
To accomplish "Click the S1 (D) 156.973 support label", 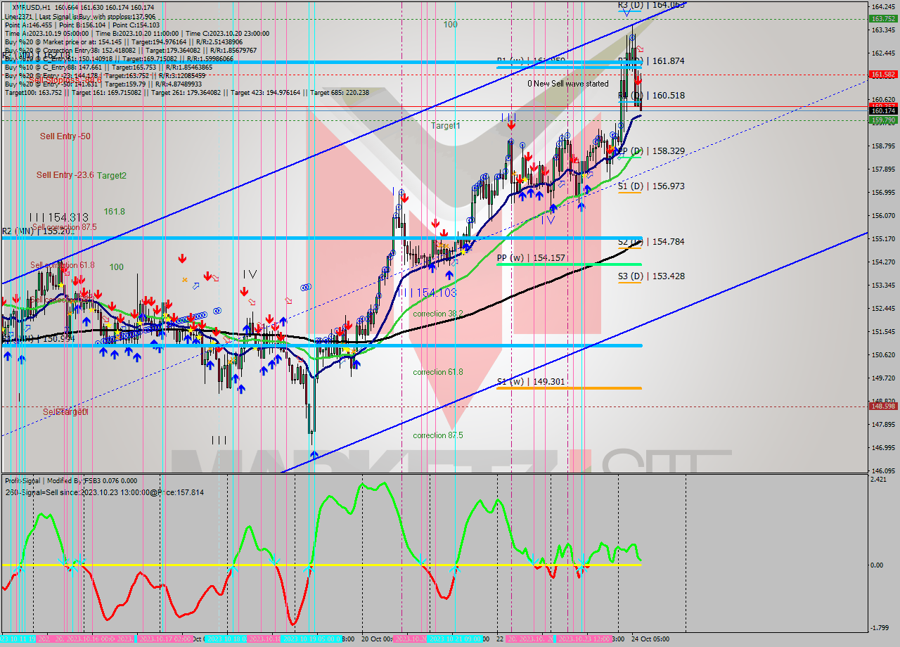I will (x=651, y=186).
